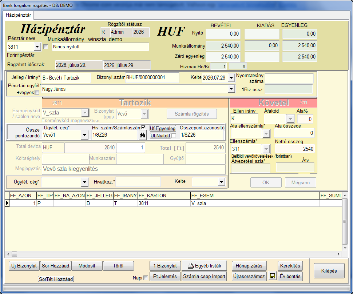Click the Jelleg / irány field

[66, 78]
